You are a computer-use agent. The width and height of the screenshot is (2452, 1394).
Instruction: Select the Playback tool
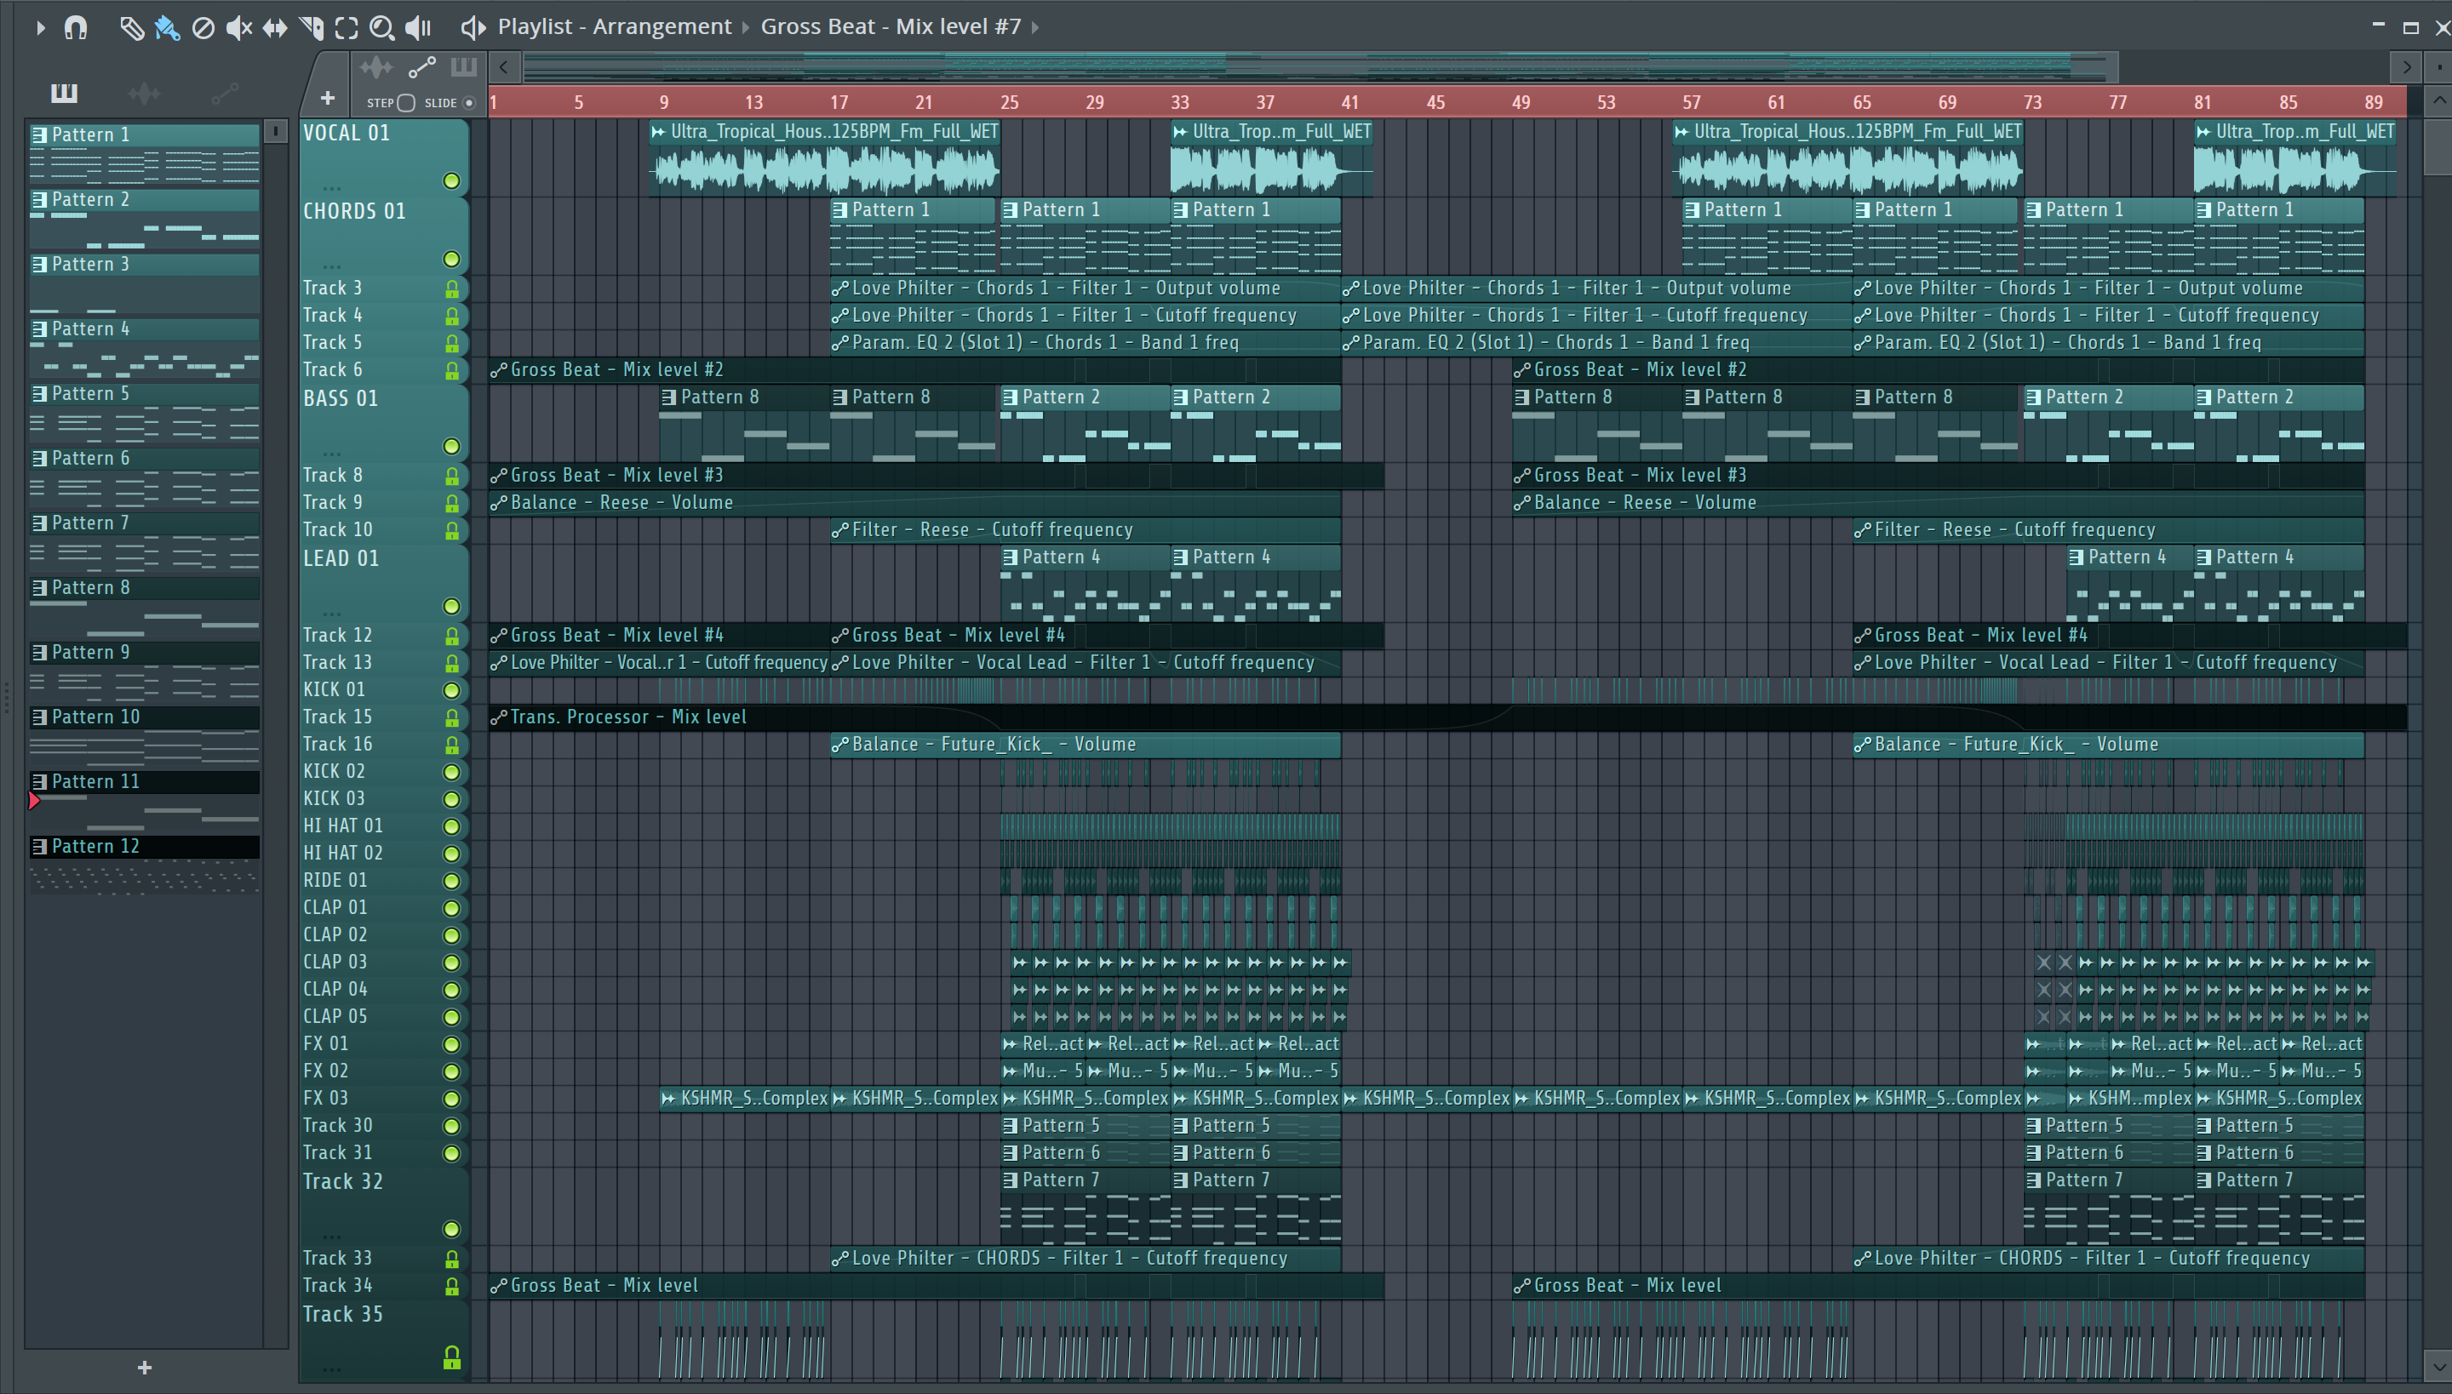tap(419, 28)
